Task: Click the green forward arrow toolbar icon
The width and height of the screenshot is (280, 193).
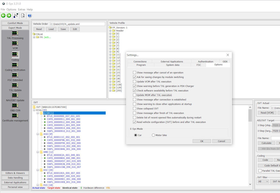Action: click(x=9, y=15)
